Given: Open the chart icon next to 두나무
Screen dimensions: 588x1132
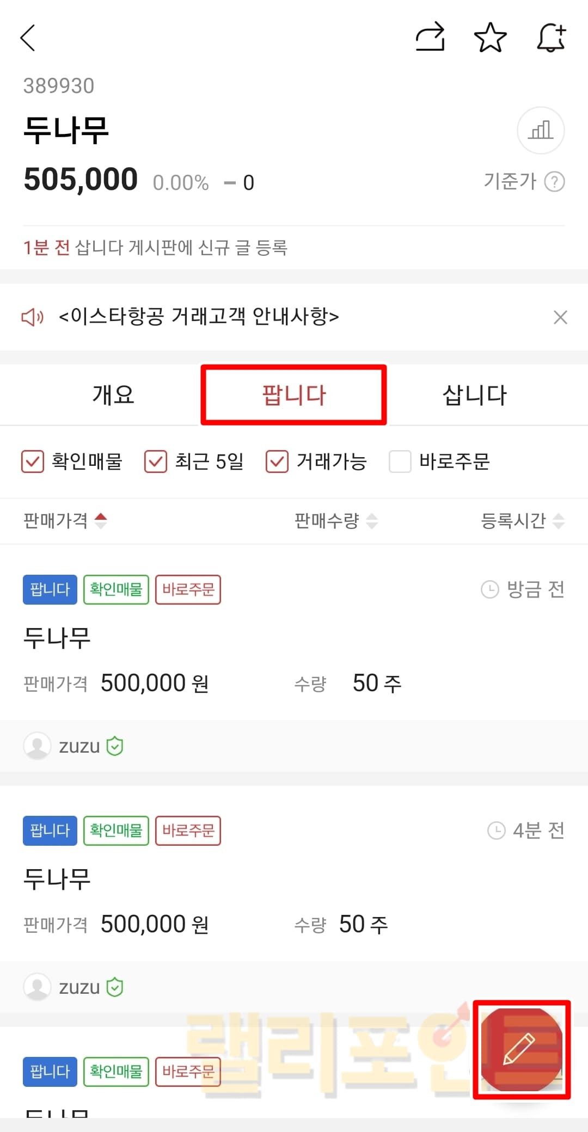Looking at the screenshot, I should (540, 131).
